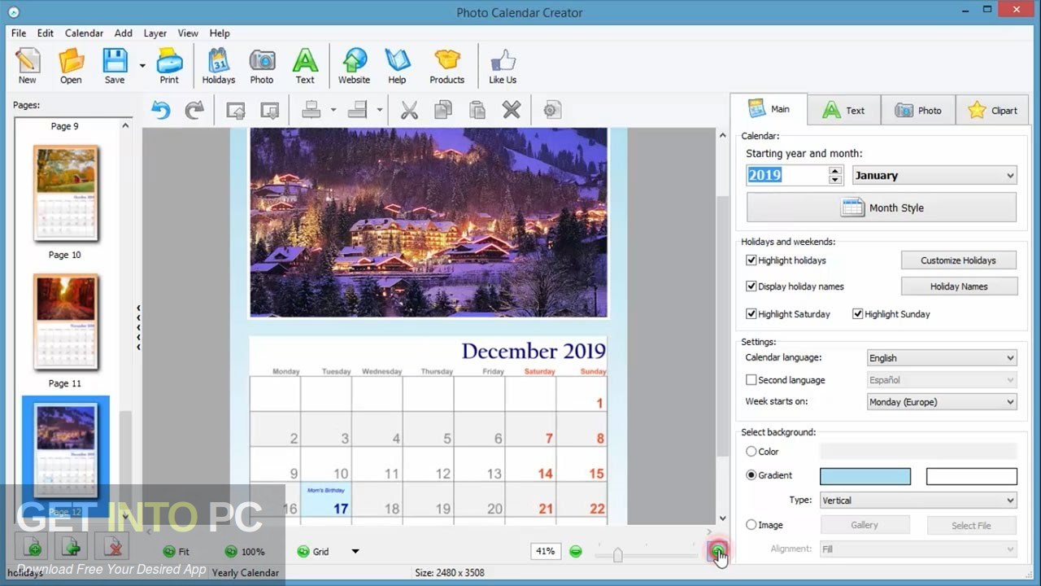Add a picture via the Photo camera icon

tap(262, 66)
